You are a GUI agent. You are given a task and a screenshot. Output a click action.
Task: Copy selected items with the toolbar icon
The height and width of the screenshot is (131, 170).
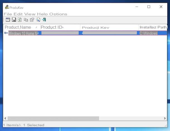coord(26,20)
